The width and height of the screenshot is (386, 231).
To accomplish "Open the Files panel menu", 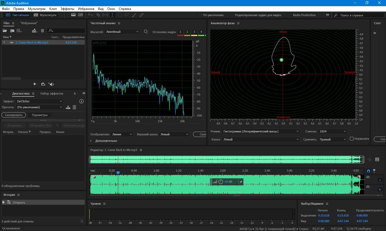I will click(13, 23).
